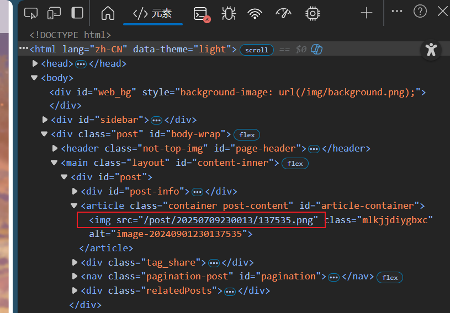This screenshot has height=313, width=450.
Task: Collapse the article-container element
Action: [75, 206]
